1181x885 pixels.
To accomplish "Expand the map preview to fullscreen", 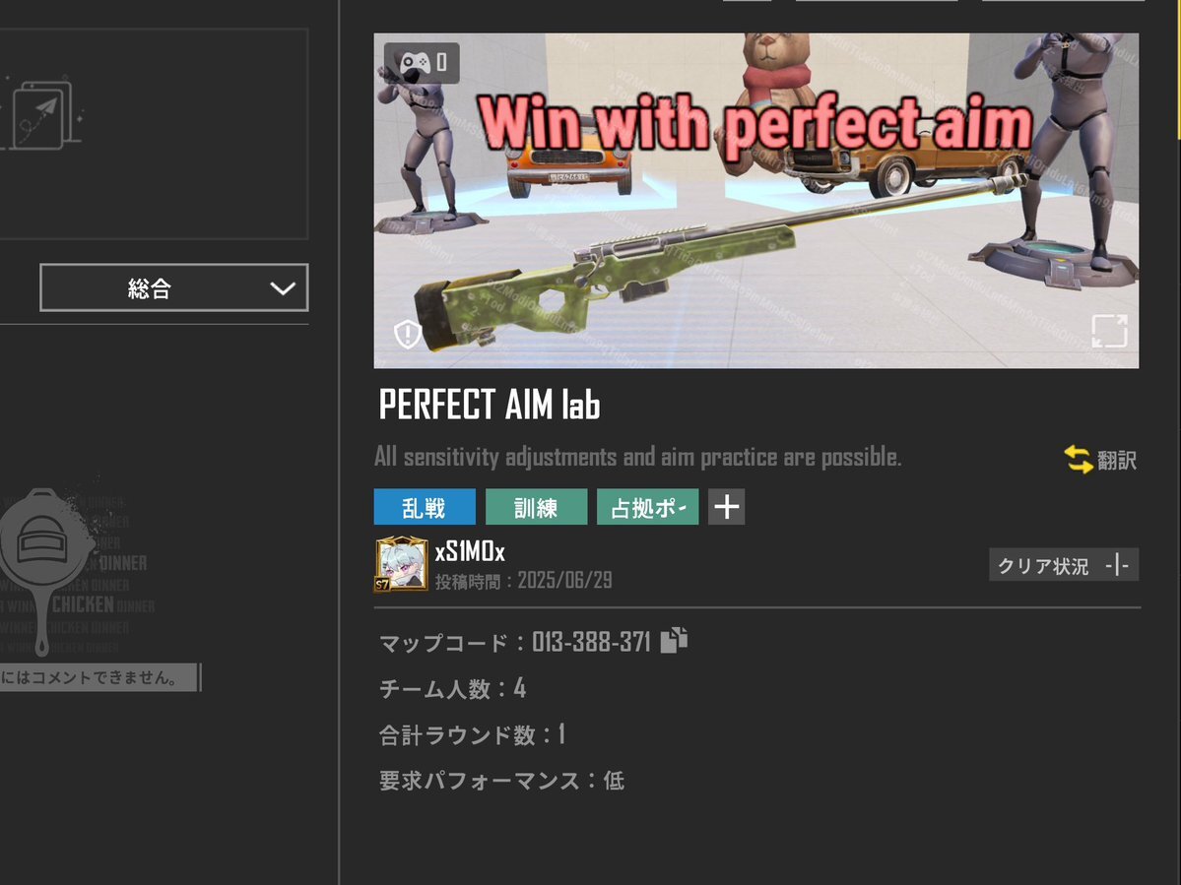I will coord(1109,331).
